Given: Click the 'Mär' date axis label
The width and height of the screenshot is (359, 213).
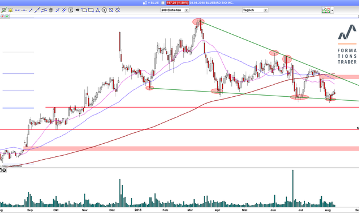Looking at the screenshot, I should pyautogui.click(x=190, y=210).
